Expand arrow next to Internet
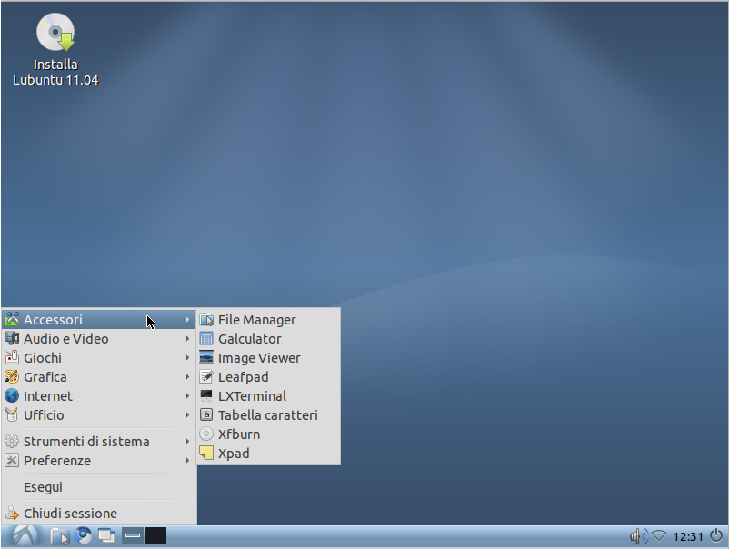This screenshot has width=729, height=549. (x=187, y=396)
